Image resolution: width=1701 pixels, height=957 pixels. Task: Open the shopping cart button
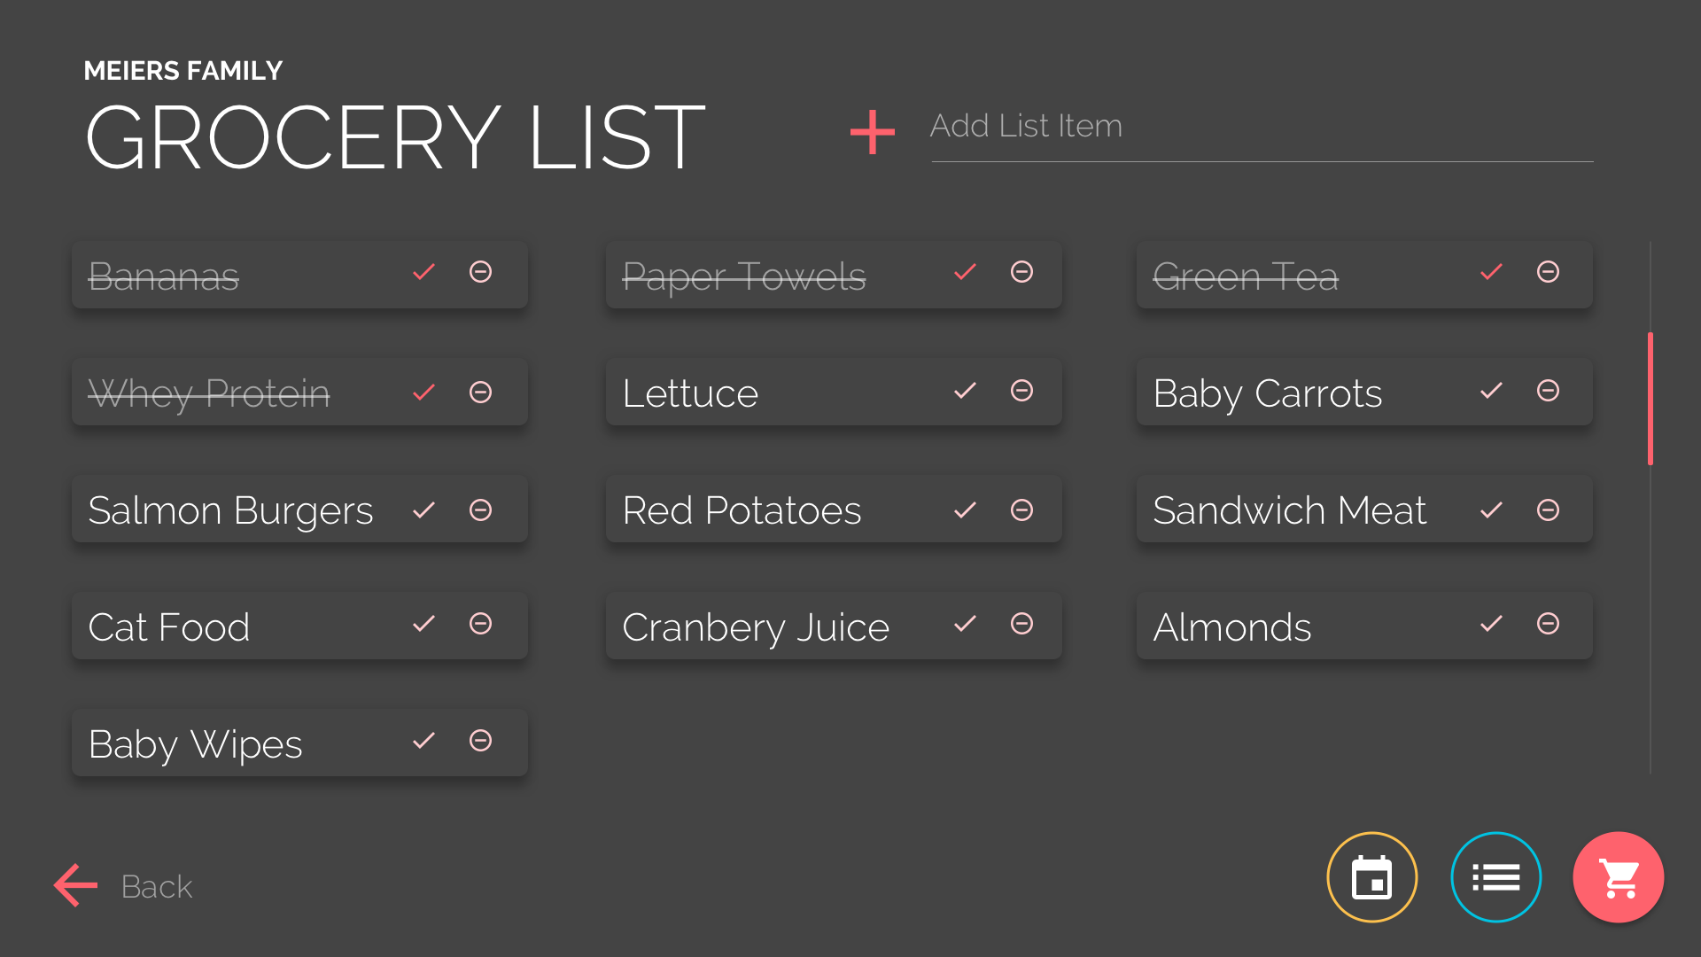1619,877
